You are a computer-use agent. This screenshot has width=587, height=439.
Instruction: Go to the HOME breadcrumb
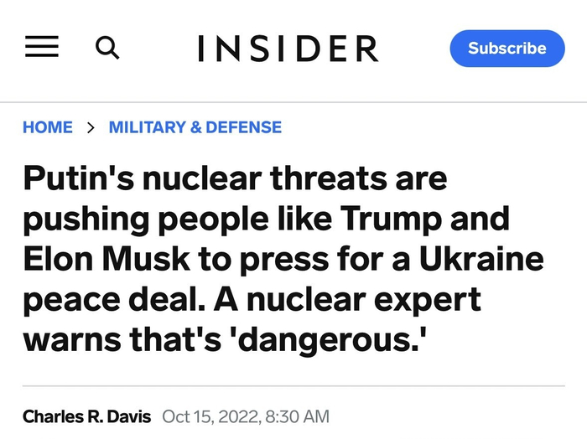coord(48,127)
